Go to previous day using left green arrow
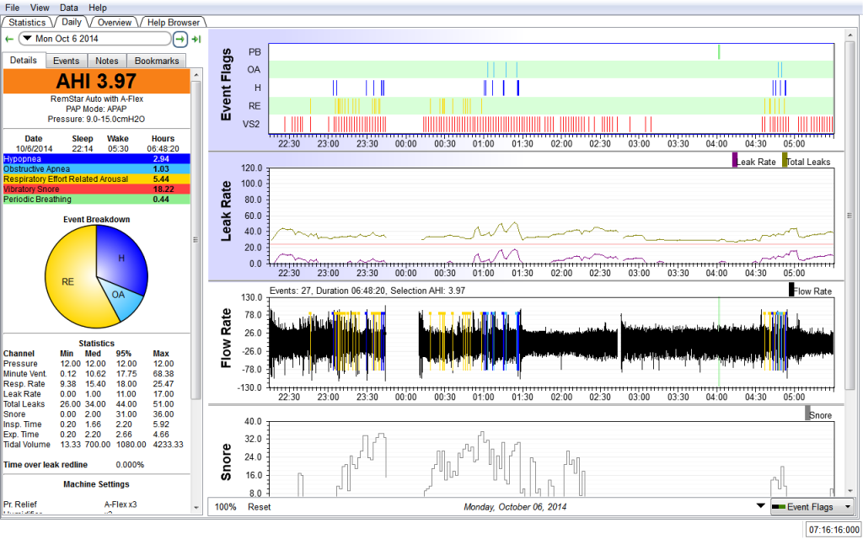This screenshot has height=539, width=863. click(9, 39)
